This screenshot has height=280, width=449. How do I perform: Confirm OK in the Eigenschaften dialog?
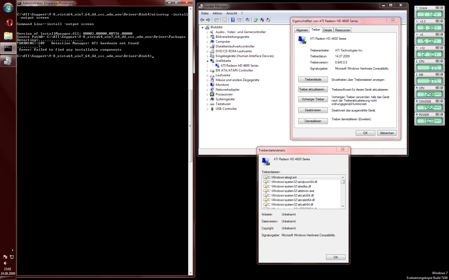click(x=365, y=133)
